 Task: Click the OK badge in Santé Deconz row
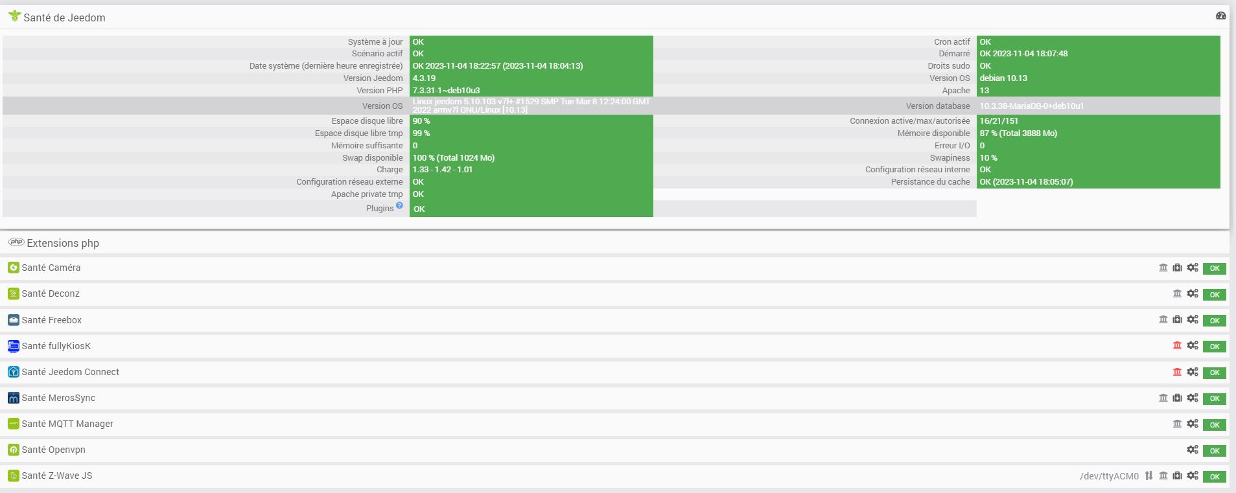pyautogui.click(x=1215, y=294)
